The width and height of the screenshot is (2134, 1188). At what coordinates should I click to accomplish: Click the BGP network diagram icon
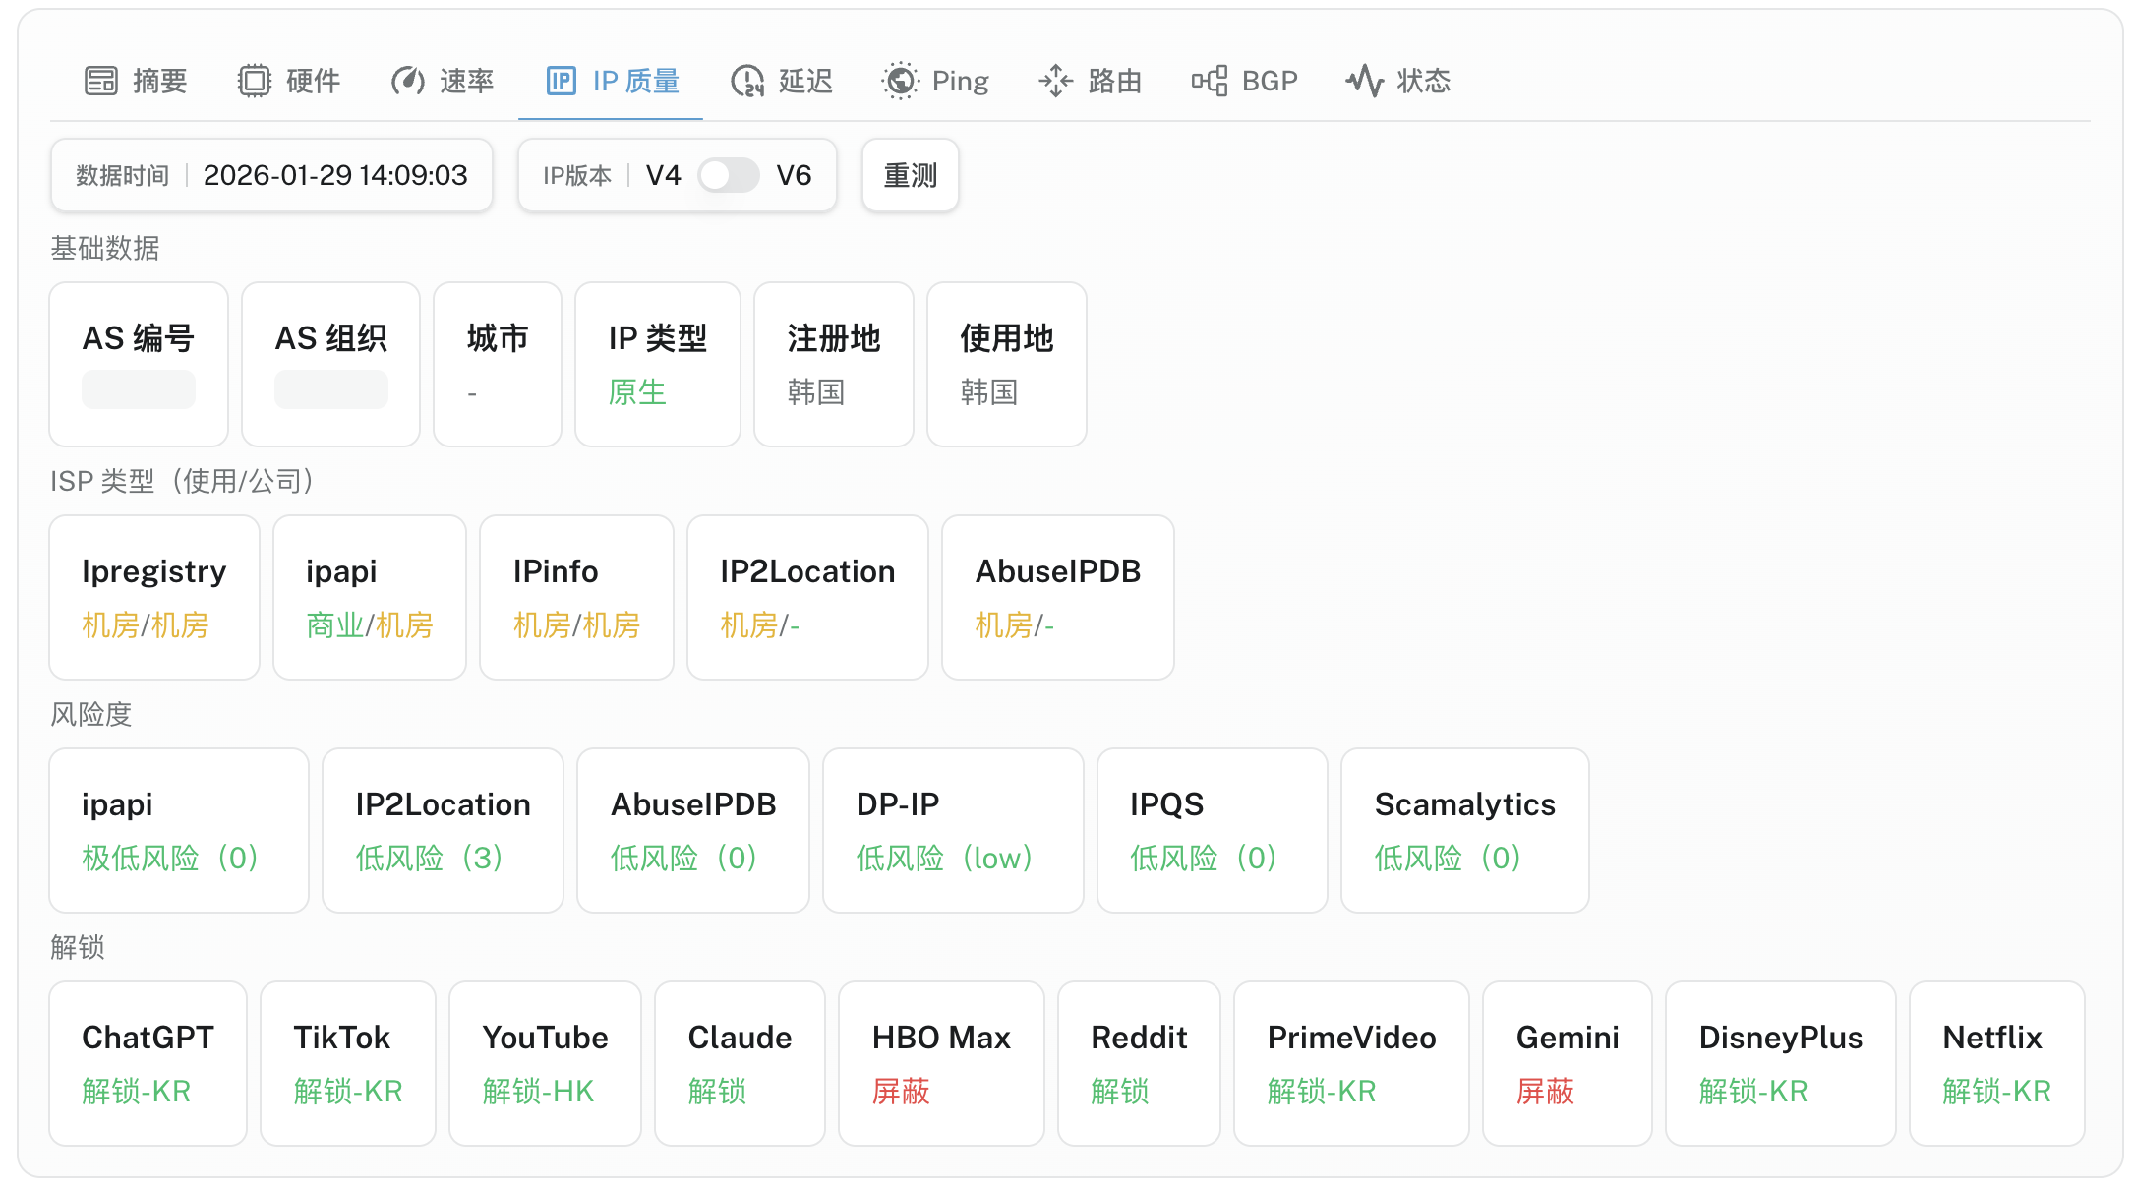1210,81
